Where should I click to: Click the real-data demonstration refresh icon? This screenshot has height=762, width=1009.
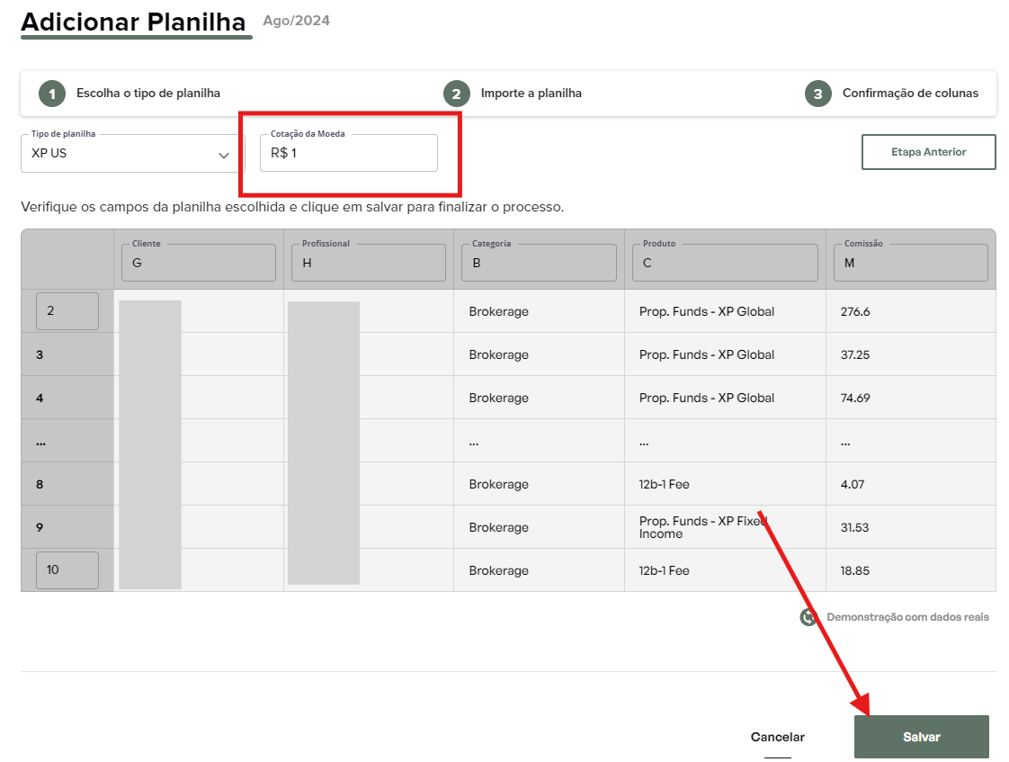(808, 617)
